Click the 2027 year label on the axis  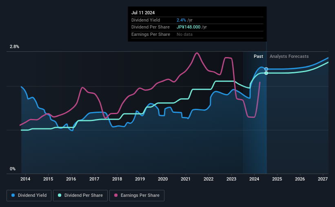[x=323, y=179]
